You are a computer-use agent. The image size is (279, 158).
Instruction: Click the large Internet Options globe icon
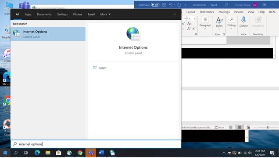tap(133, 34)
